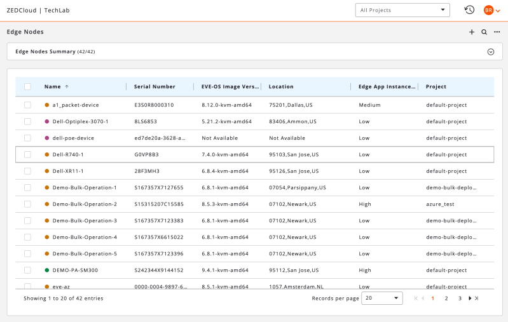Screen dimensions: 508x322
Task: Open the Demo-Bulk-Operation-2 node name
Action: [85, 204]
